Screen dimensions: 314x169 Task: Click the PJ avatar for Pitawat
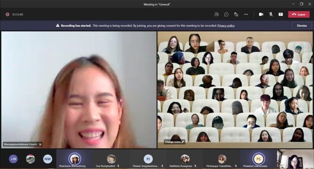148,158
